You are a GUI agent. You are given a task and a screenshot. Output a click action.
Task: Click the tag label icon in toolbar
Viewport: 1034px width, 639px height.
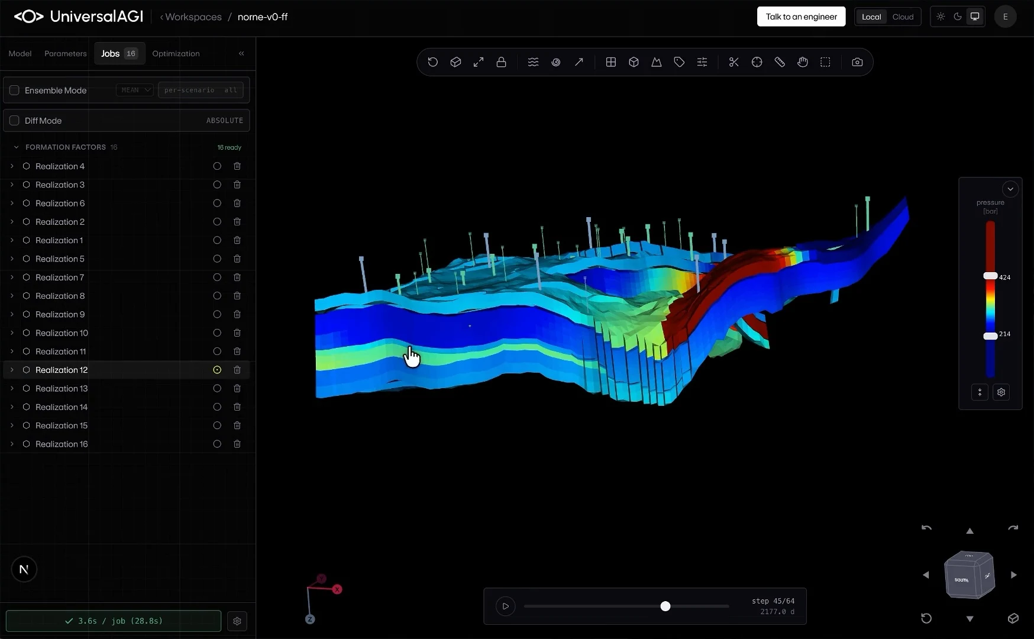[679, 62]
